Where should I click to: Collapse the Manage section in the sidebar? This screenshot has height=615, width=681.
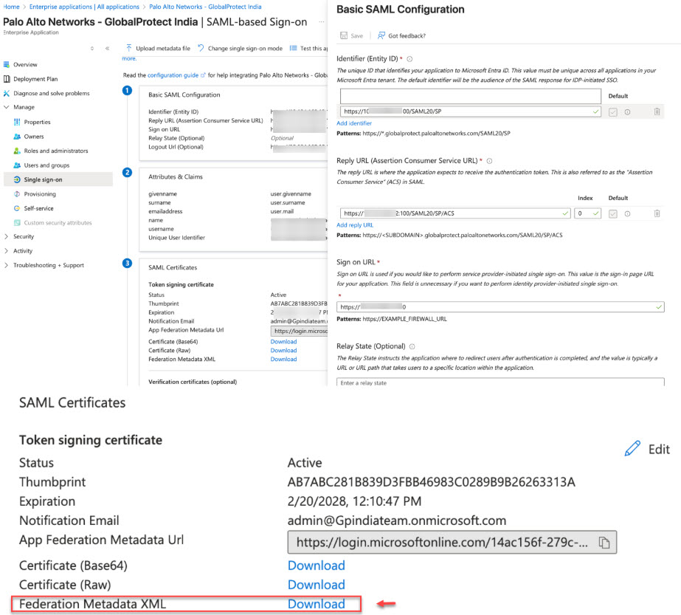tap(7, 108)
